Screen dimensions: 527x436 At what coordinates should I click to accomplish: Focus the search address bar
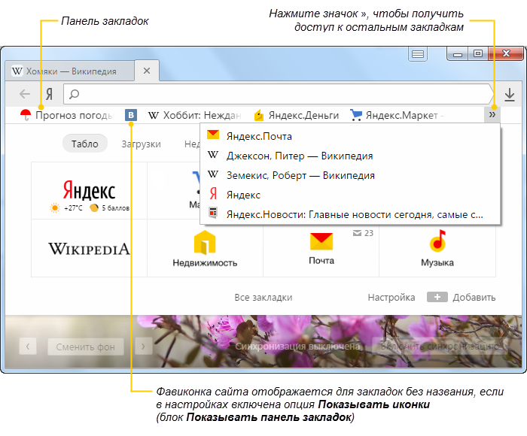pyautogui.click(x=279, y=94)
